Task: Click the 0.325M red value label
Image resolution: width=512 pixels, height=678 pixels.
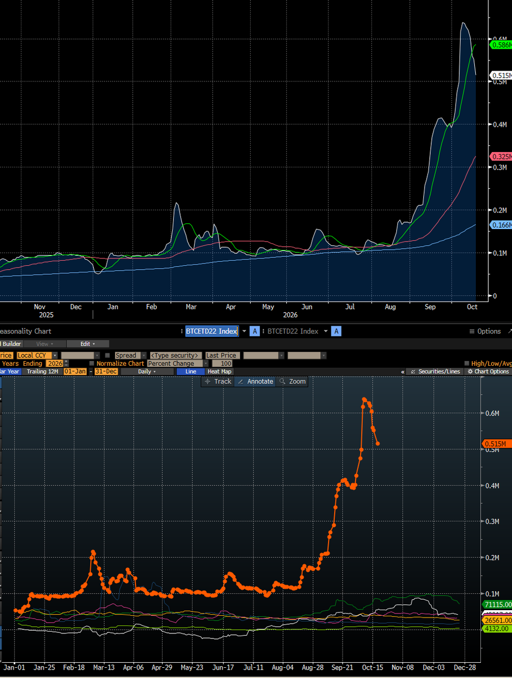Action: [x=500, y=157]
